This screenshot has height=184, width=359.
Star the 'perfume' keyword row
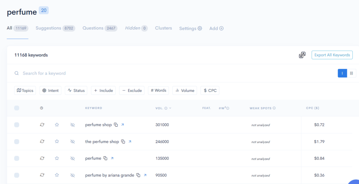(57, 158)
